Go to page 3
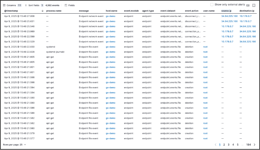This screenshot has height=150, width=260. tap(228, 145)
